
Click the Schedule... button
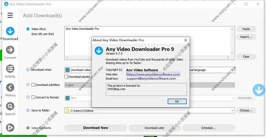click(x=209, y=128)
